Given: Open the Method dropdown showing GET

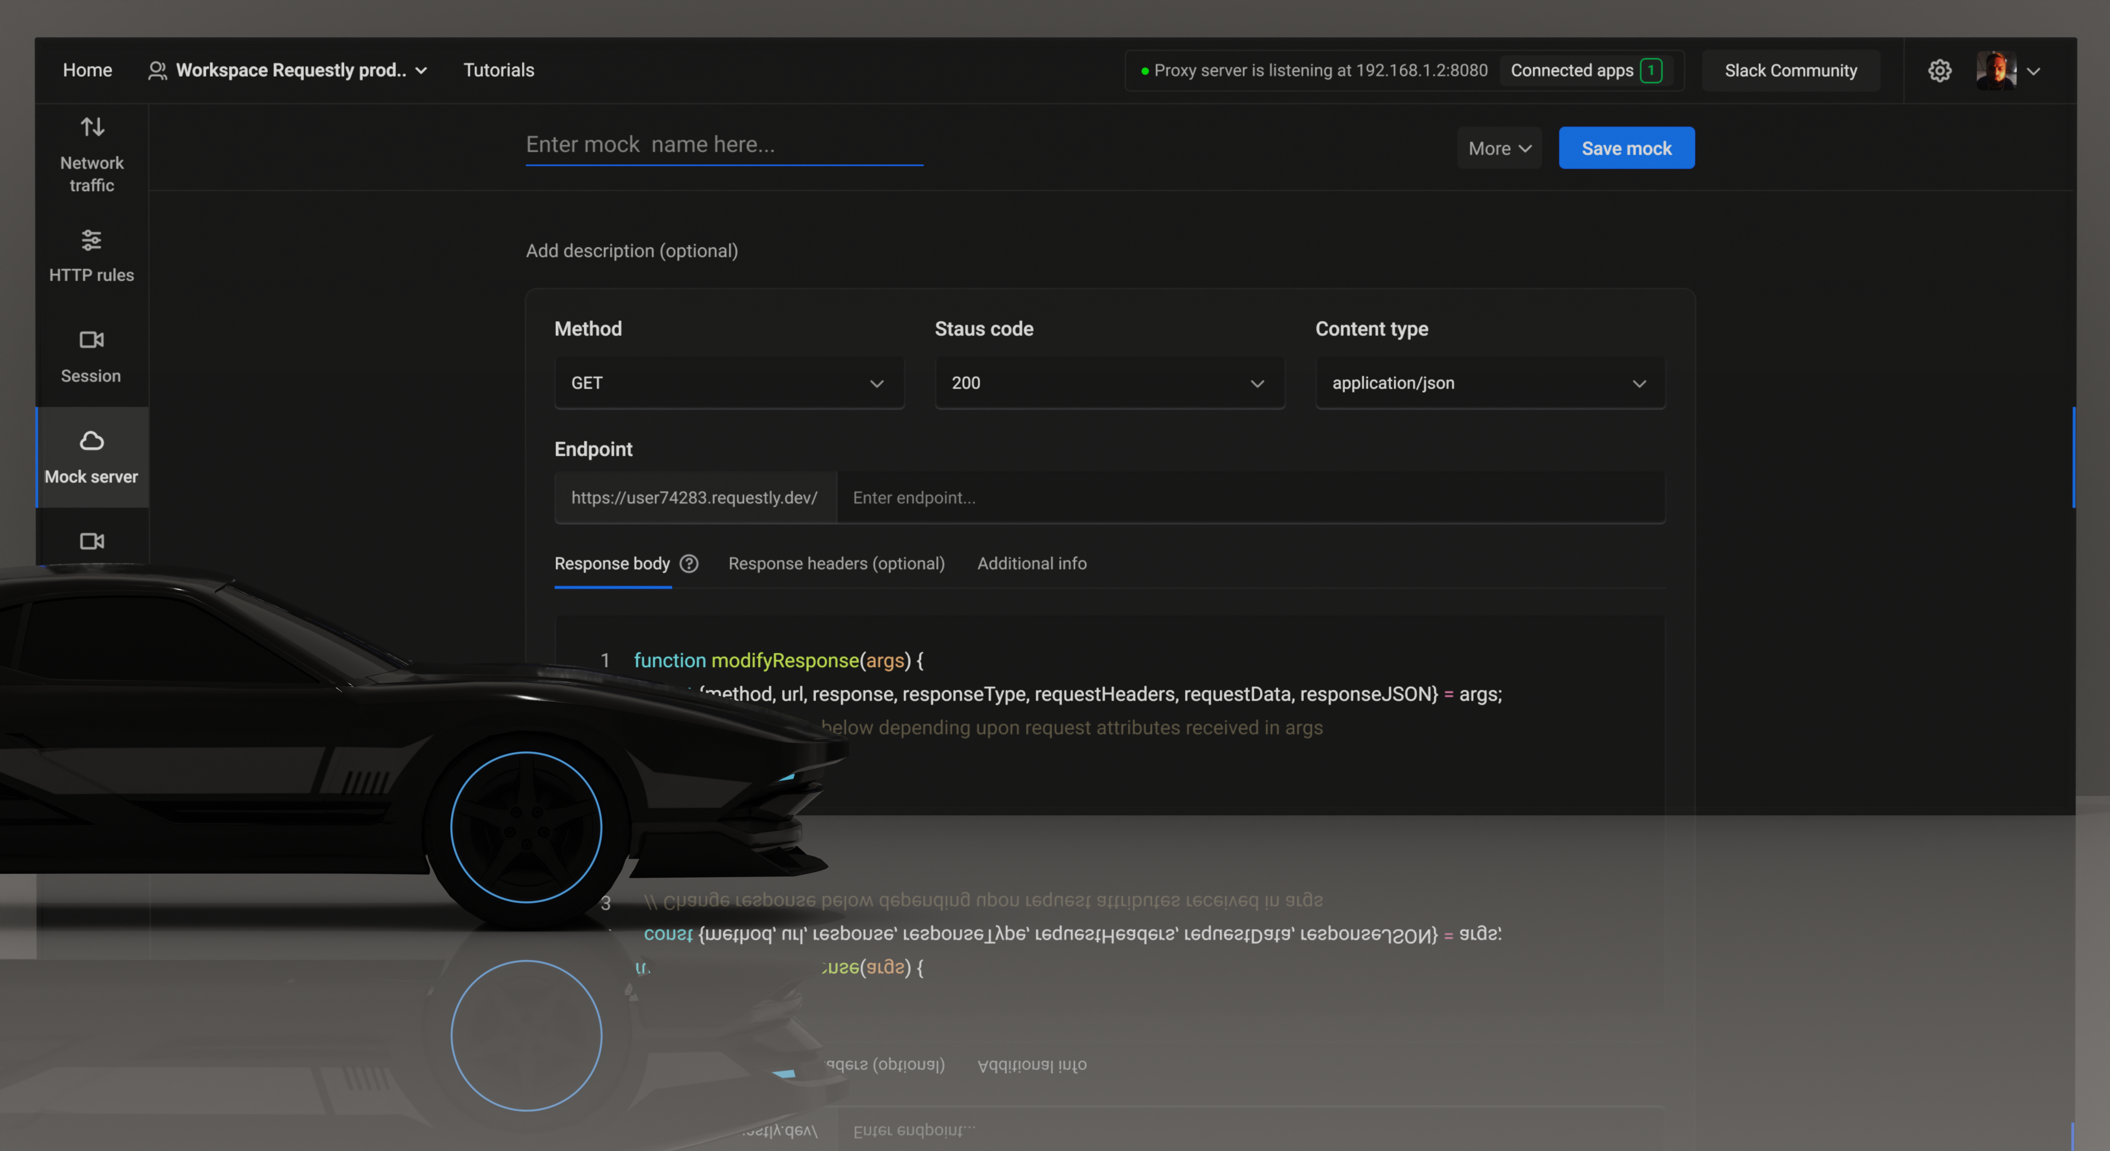Looking at the screenshot, I should point(727,383).
